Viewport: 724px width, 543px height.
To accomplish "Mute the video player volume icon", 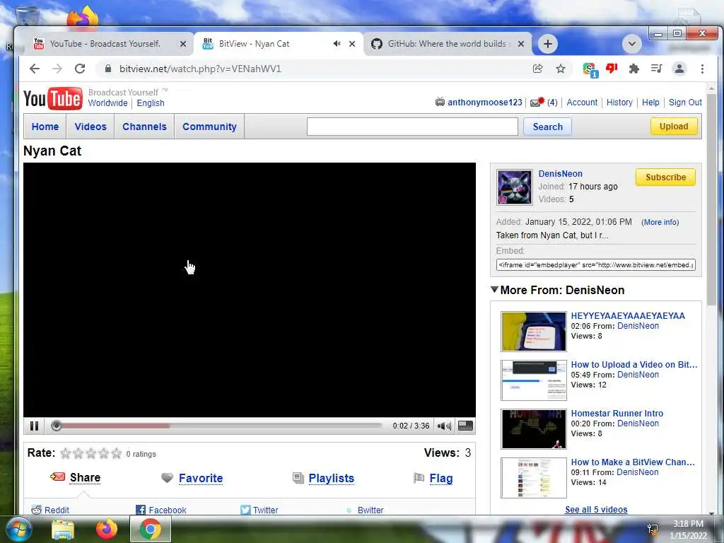I will pyautogui.click(x=444, y=426).
